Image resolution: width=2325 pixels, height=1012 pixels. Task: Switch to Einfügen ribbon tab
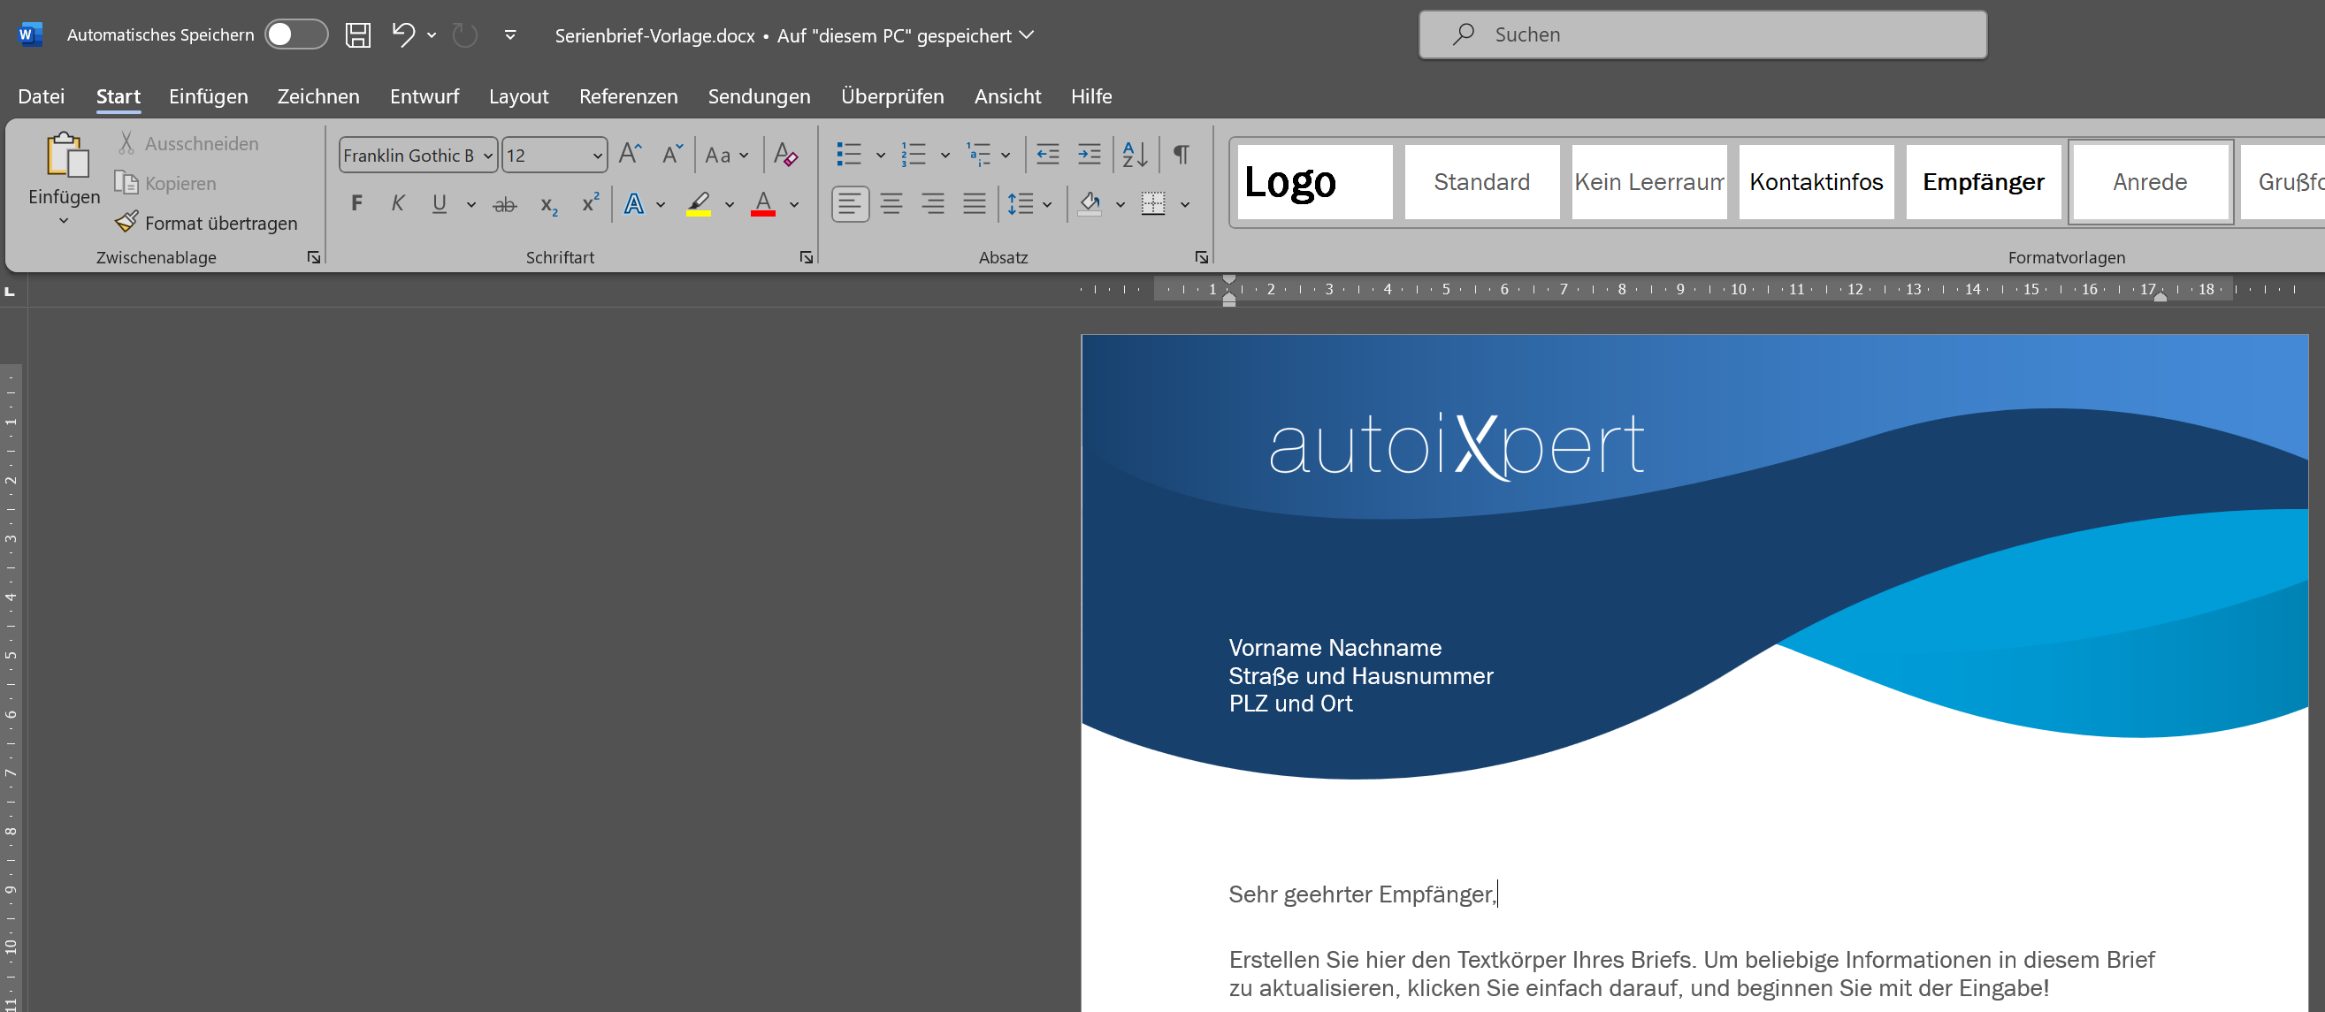pyautogui.click(x=209, y=95)
